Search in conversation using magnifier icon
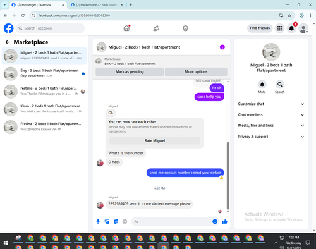 (280, 85)
